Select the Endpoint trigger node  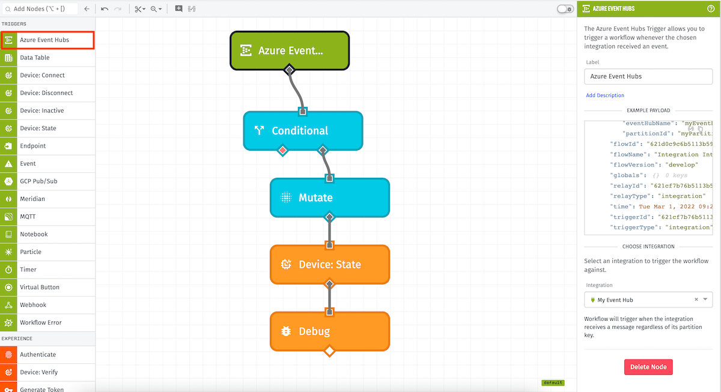(47, 146)
